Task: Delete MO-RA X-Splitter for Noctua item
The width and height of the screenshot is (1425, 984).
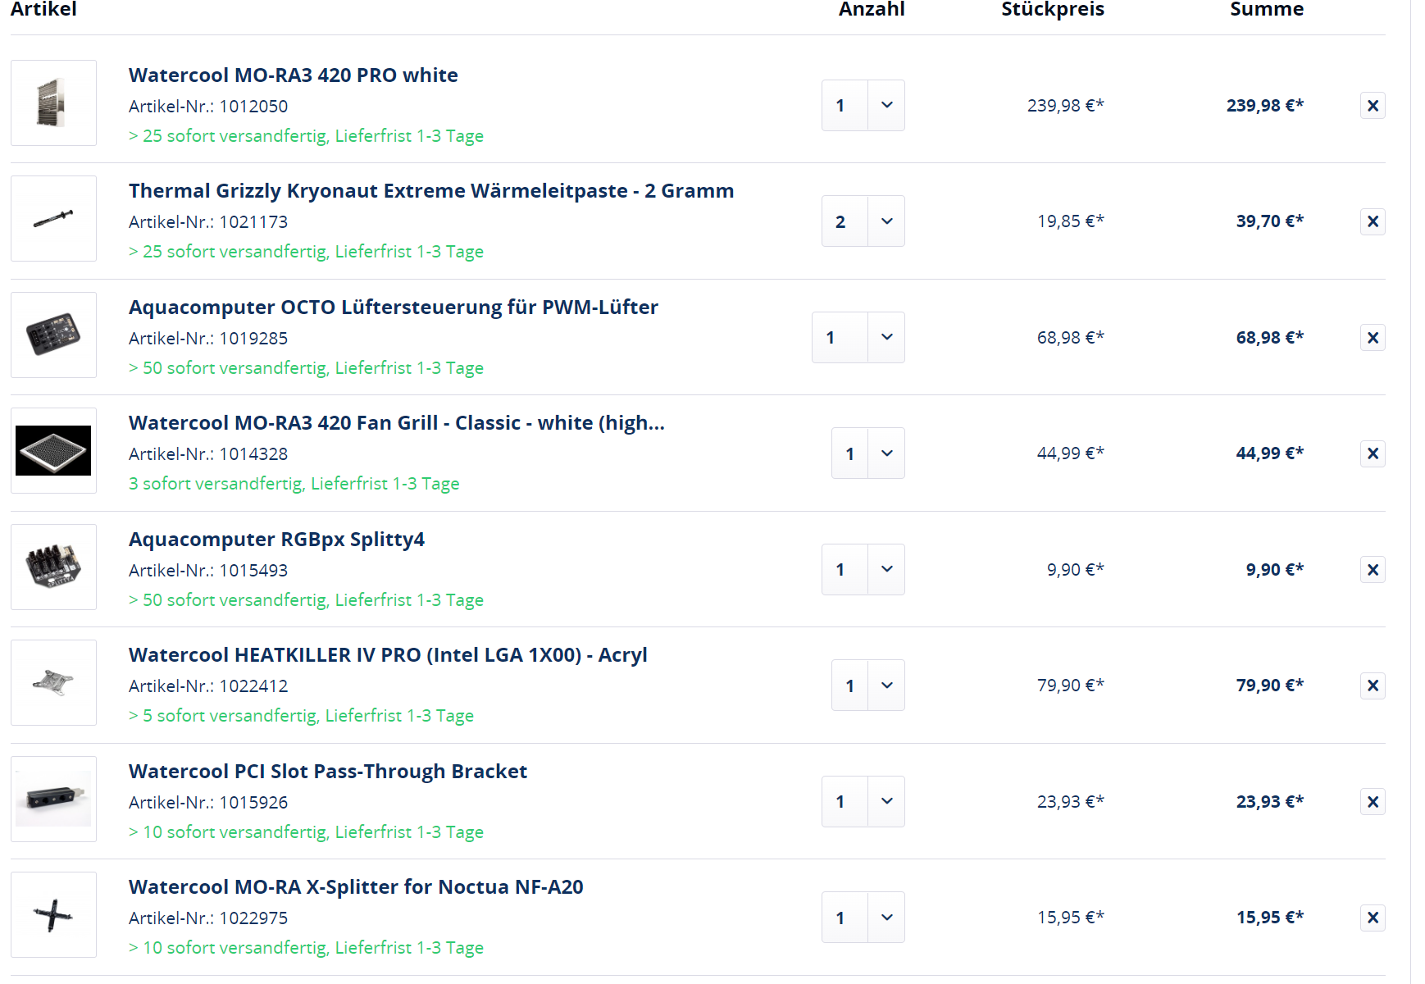Action: pos(1373,918)
